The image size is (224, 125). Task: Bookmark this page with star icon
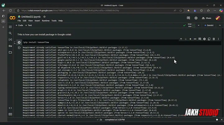point(180,11)
